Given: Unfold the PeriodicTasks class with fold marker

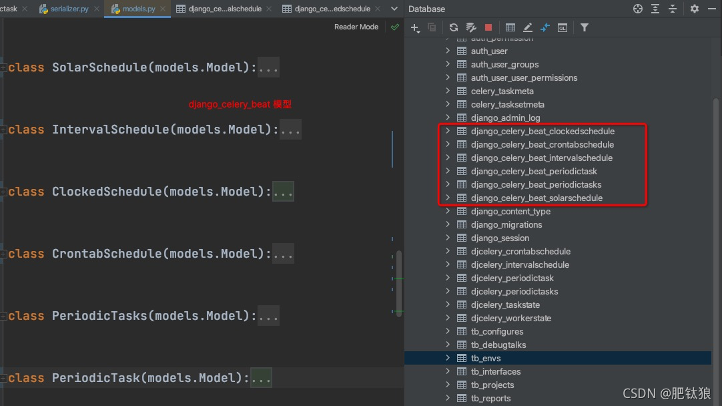Looking at the screenshot, I should (3, 316).
